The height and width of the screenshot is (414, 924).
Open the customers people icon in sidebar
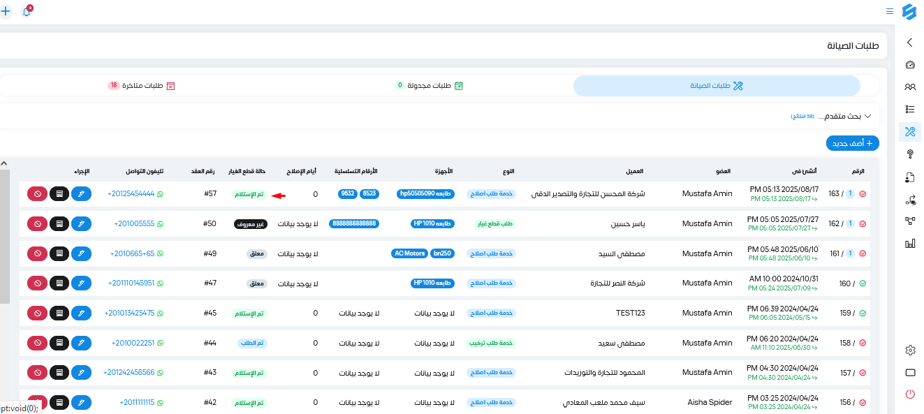pyautogui.click(x=909, y=87)
